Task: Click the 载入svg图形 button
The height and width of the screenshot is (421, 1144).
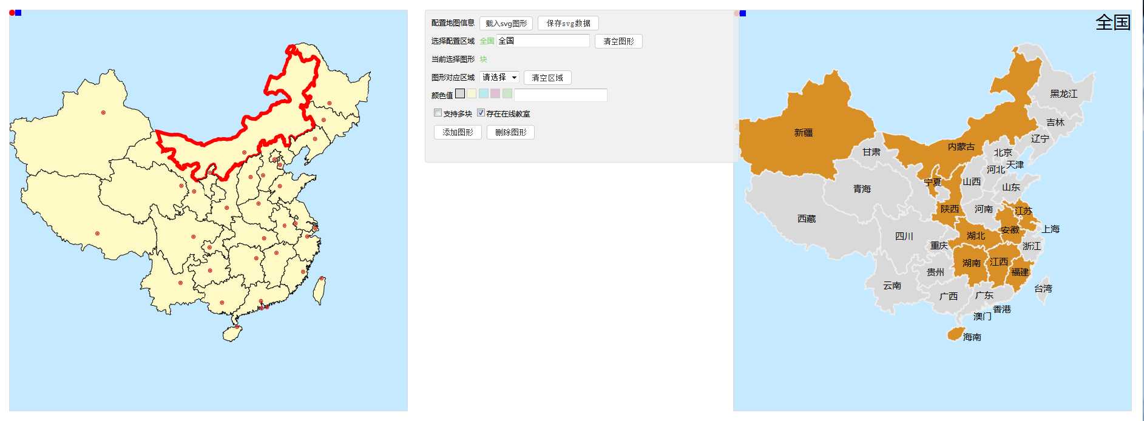Action: point(506,24)
